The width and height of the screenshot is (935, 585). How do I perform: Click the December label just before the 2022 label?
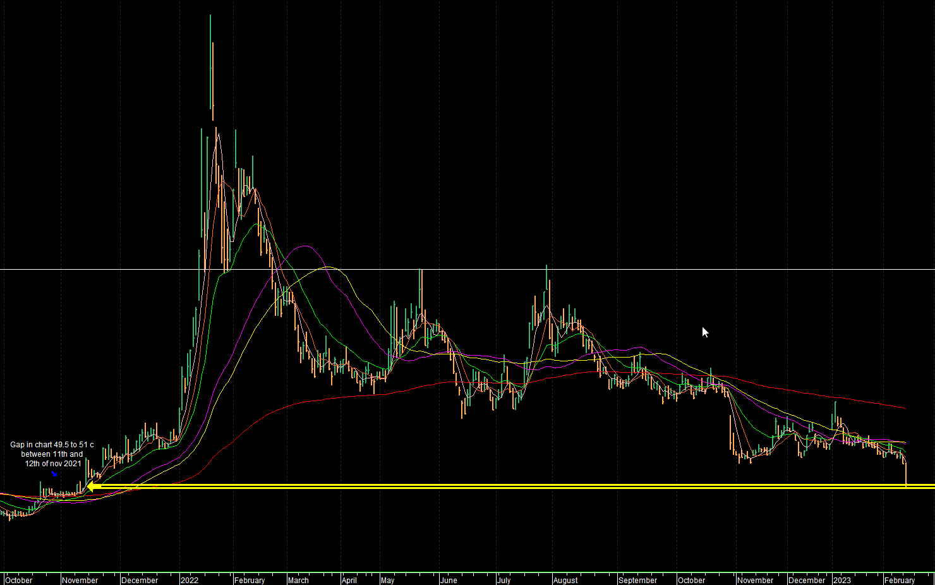point(140,580)
